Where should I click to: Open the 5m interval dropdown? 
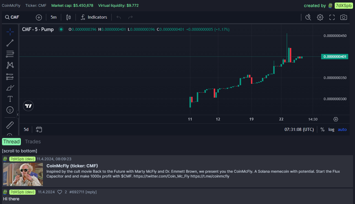point(54,17)
